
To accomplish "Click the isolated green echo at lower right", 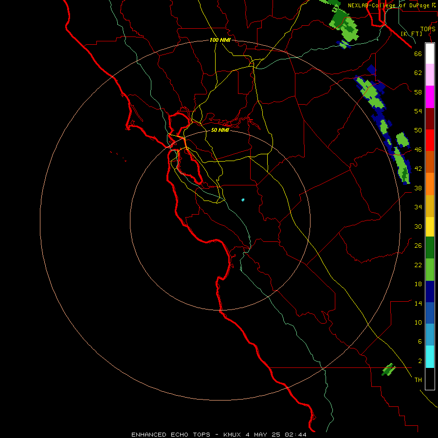I will click(388, 369).
